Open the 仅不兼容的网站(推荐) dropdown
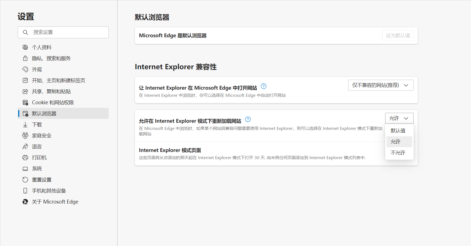 [x=381, y=85]
